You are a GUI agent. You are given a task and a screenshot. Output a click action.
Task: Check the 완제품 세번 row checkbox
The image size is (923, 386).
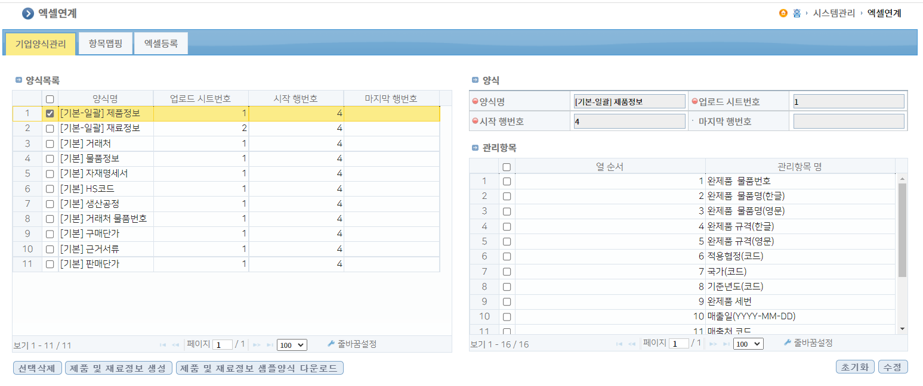[507, 301]
